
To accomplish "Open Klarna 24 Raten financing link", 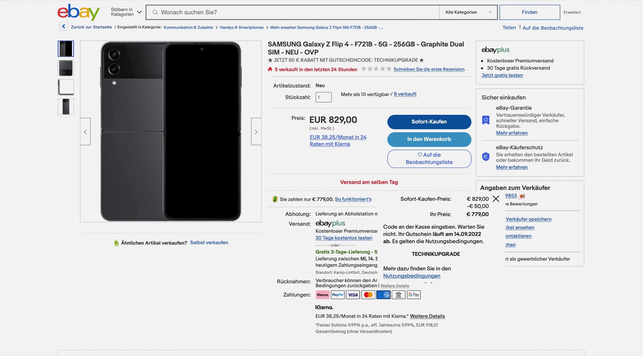I will 338,140.
